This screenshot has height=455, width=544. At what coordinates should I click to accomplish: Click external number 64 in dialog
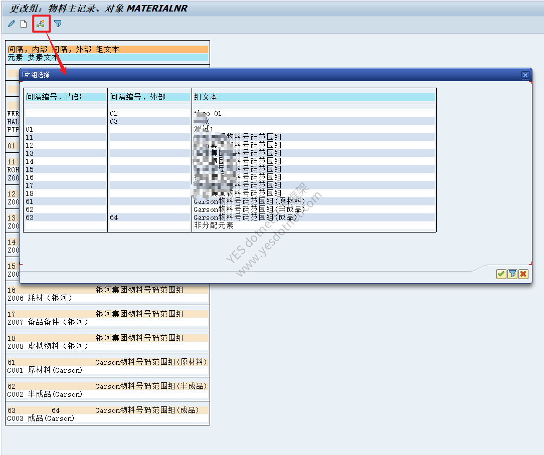click(114, 217)
